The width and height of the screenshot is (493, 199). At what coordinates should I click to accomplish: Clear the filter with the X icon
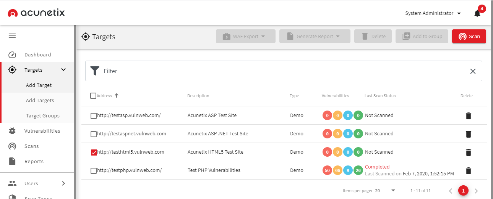coord(473,71)
